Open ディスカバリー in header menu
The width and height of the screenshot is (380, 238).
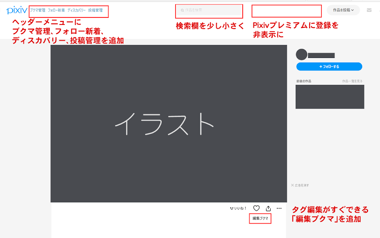76,10
